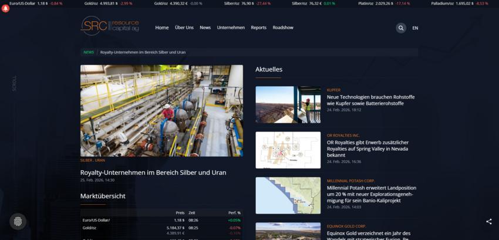Click the EQUINOX GOLD CORP. label
This screenshot has height=240, width=499.
pyautogui.click(x=346, y=227)
